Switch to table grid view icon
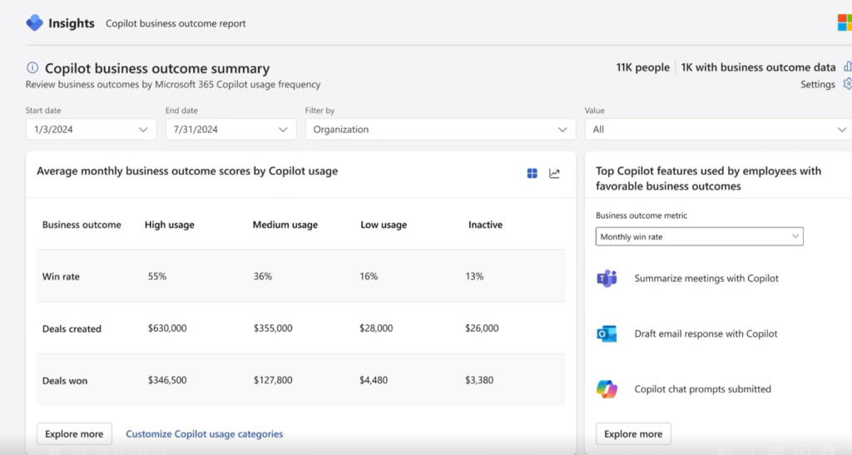Image resolution: width=852 pixels, height=455 pixels. (x=532, y=173)
